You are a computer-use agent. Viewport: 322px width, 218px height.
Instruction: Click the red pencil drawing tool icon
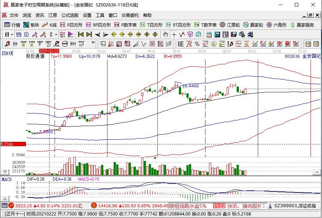(7, 43)
